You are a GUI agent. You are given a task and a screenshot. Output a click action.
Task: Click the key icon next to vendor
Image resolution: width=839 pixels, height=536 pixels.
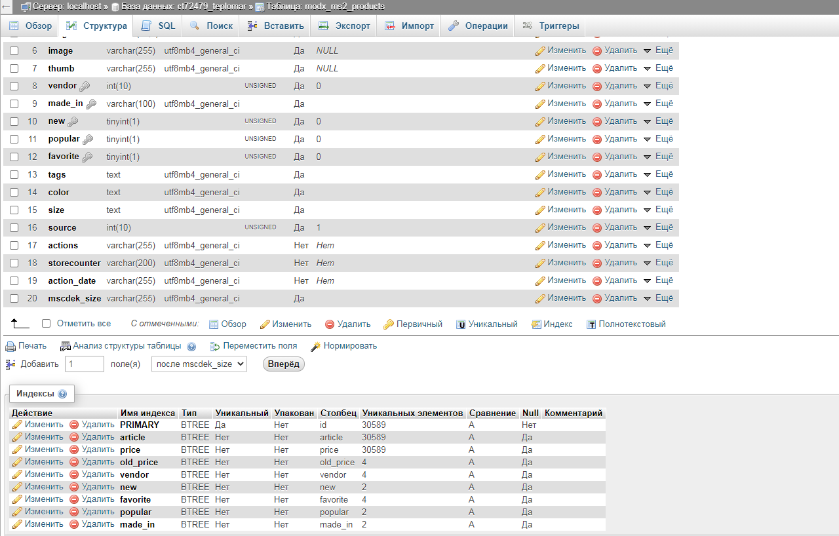(x=85, y=86)
